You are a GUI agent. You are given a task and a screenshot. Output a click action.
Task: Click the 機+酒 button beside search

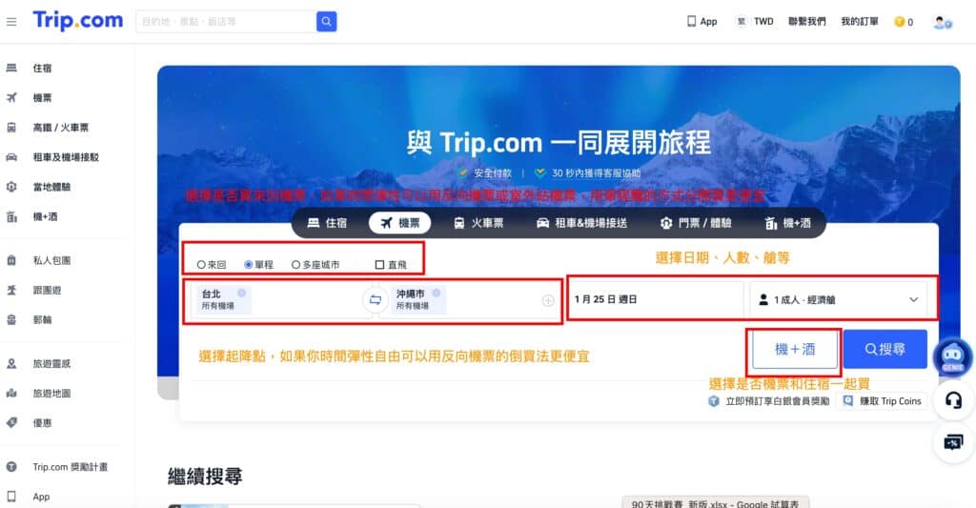[x=795, y=349]
